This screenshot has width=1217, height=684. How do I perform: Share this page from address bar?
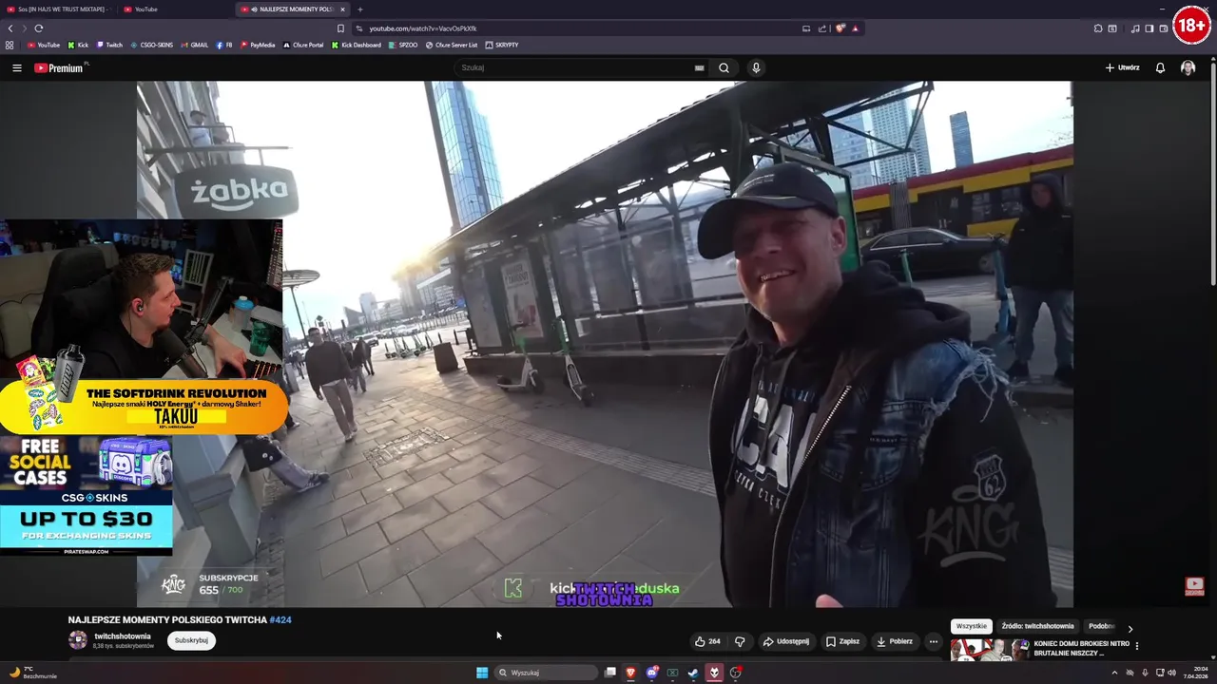822,28
